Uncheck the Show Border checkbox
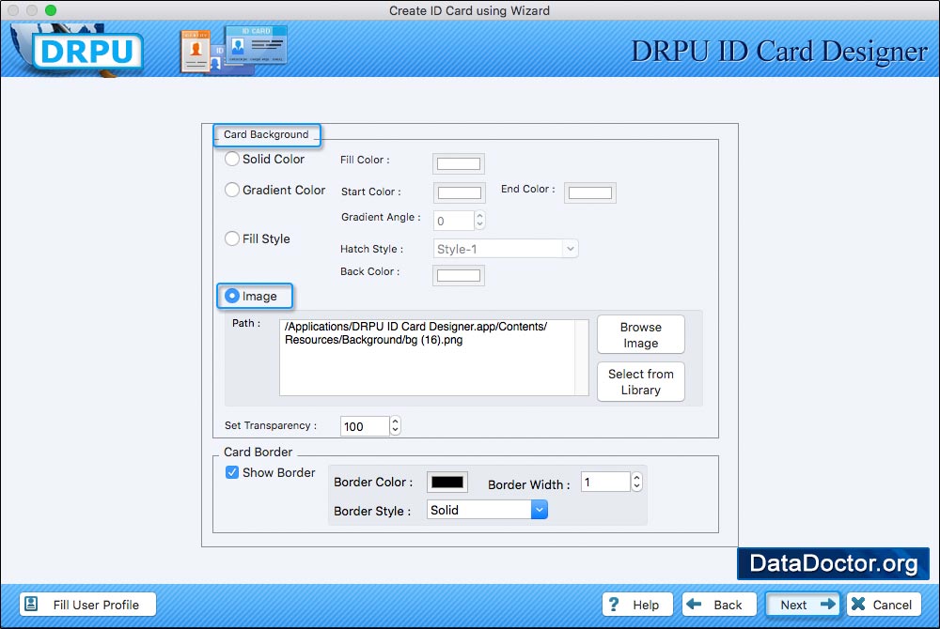940x629 pixels. (232, 472)
